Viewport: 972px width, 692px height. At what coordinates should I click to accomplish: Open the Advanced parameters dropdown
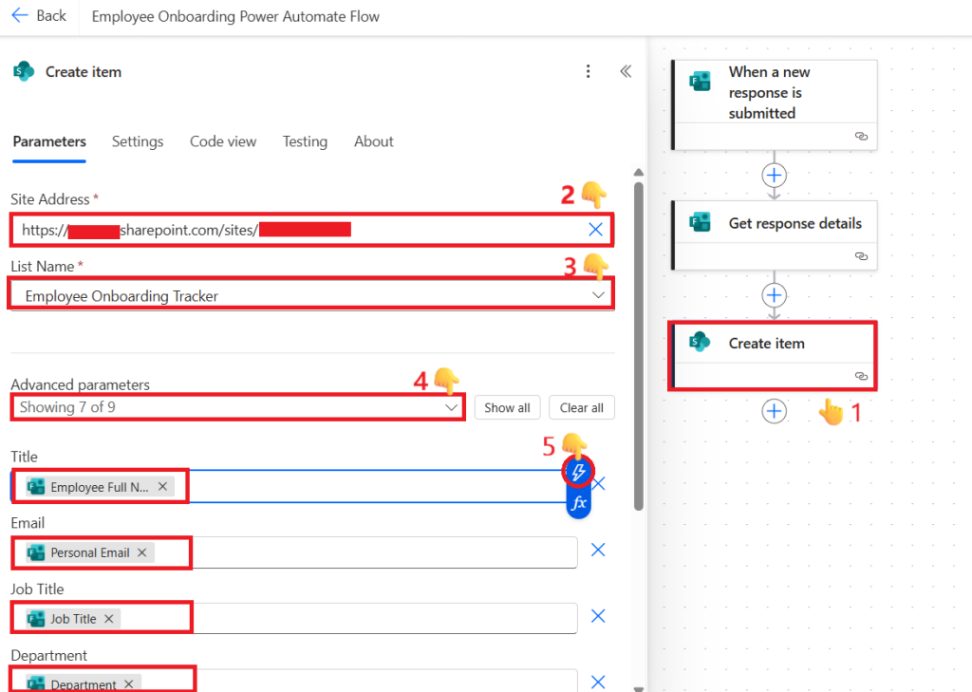point(453,407)
